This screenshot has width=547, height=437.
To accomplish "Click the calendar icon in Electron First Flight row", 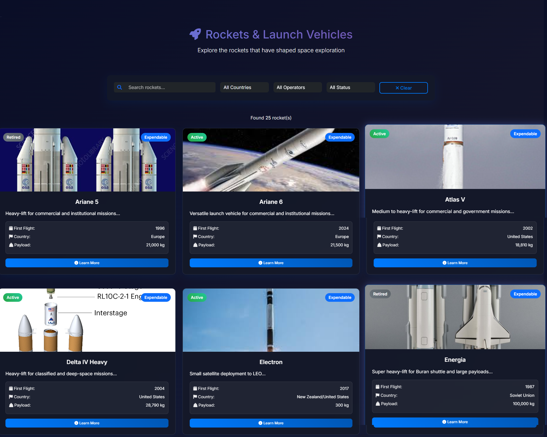I will [x=195, y=388].
